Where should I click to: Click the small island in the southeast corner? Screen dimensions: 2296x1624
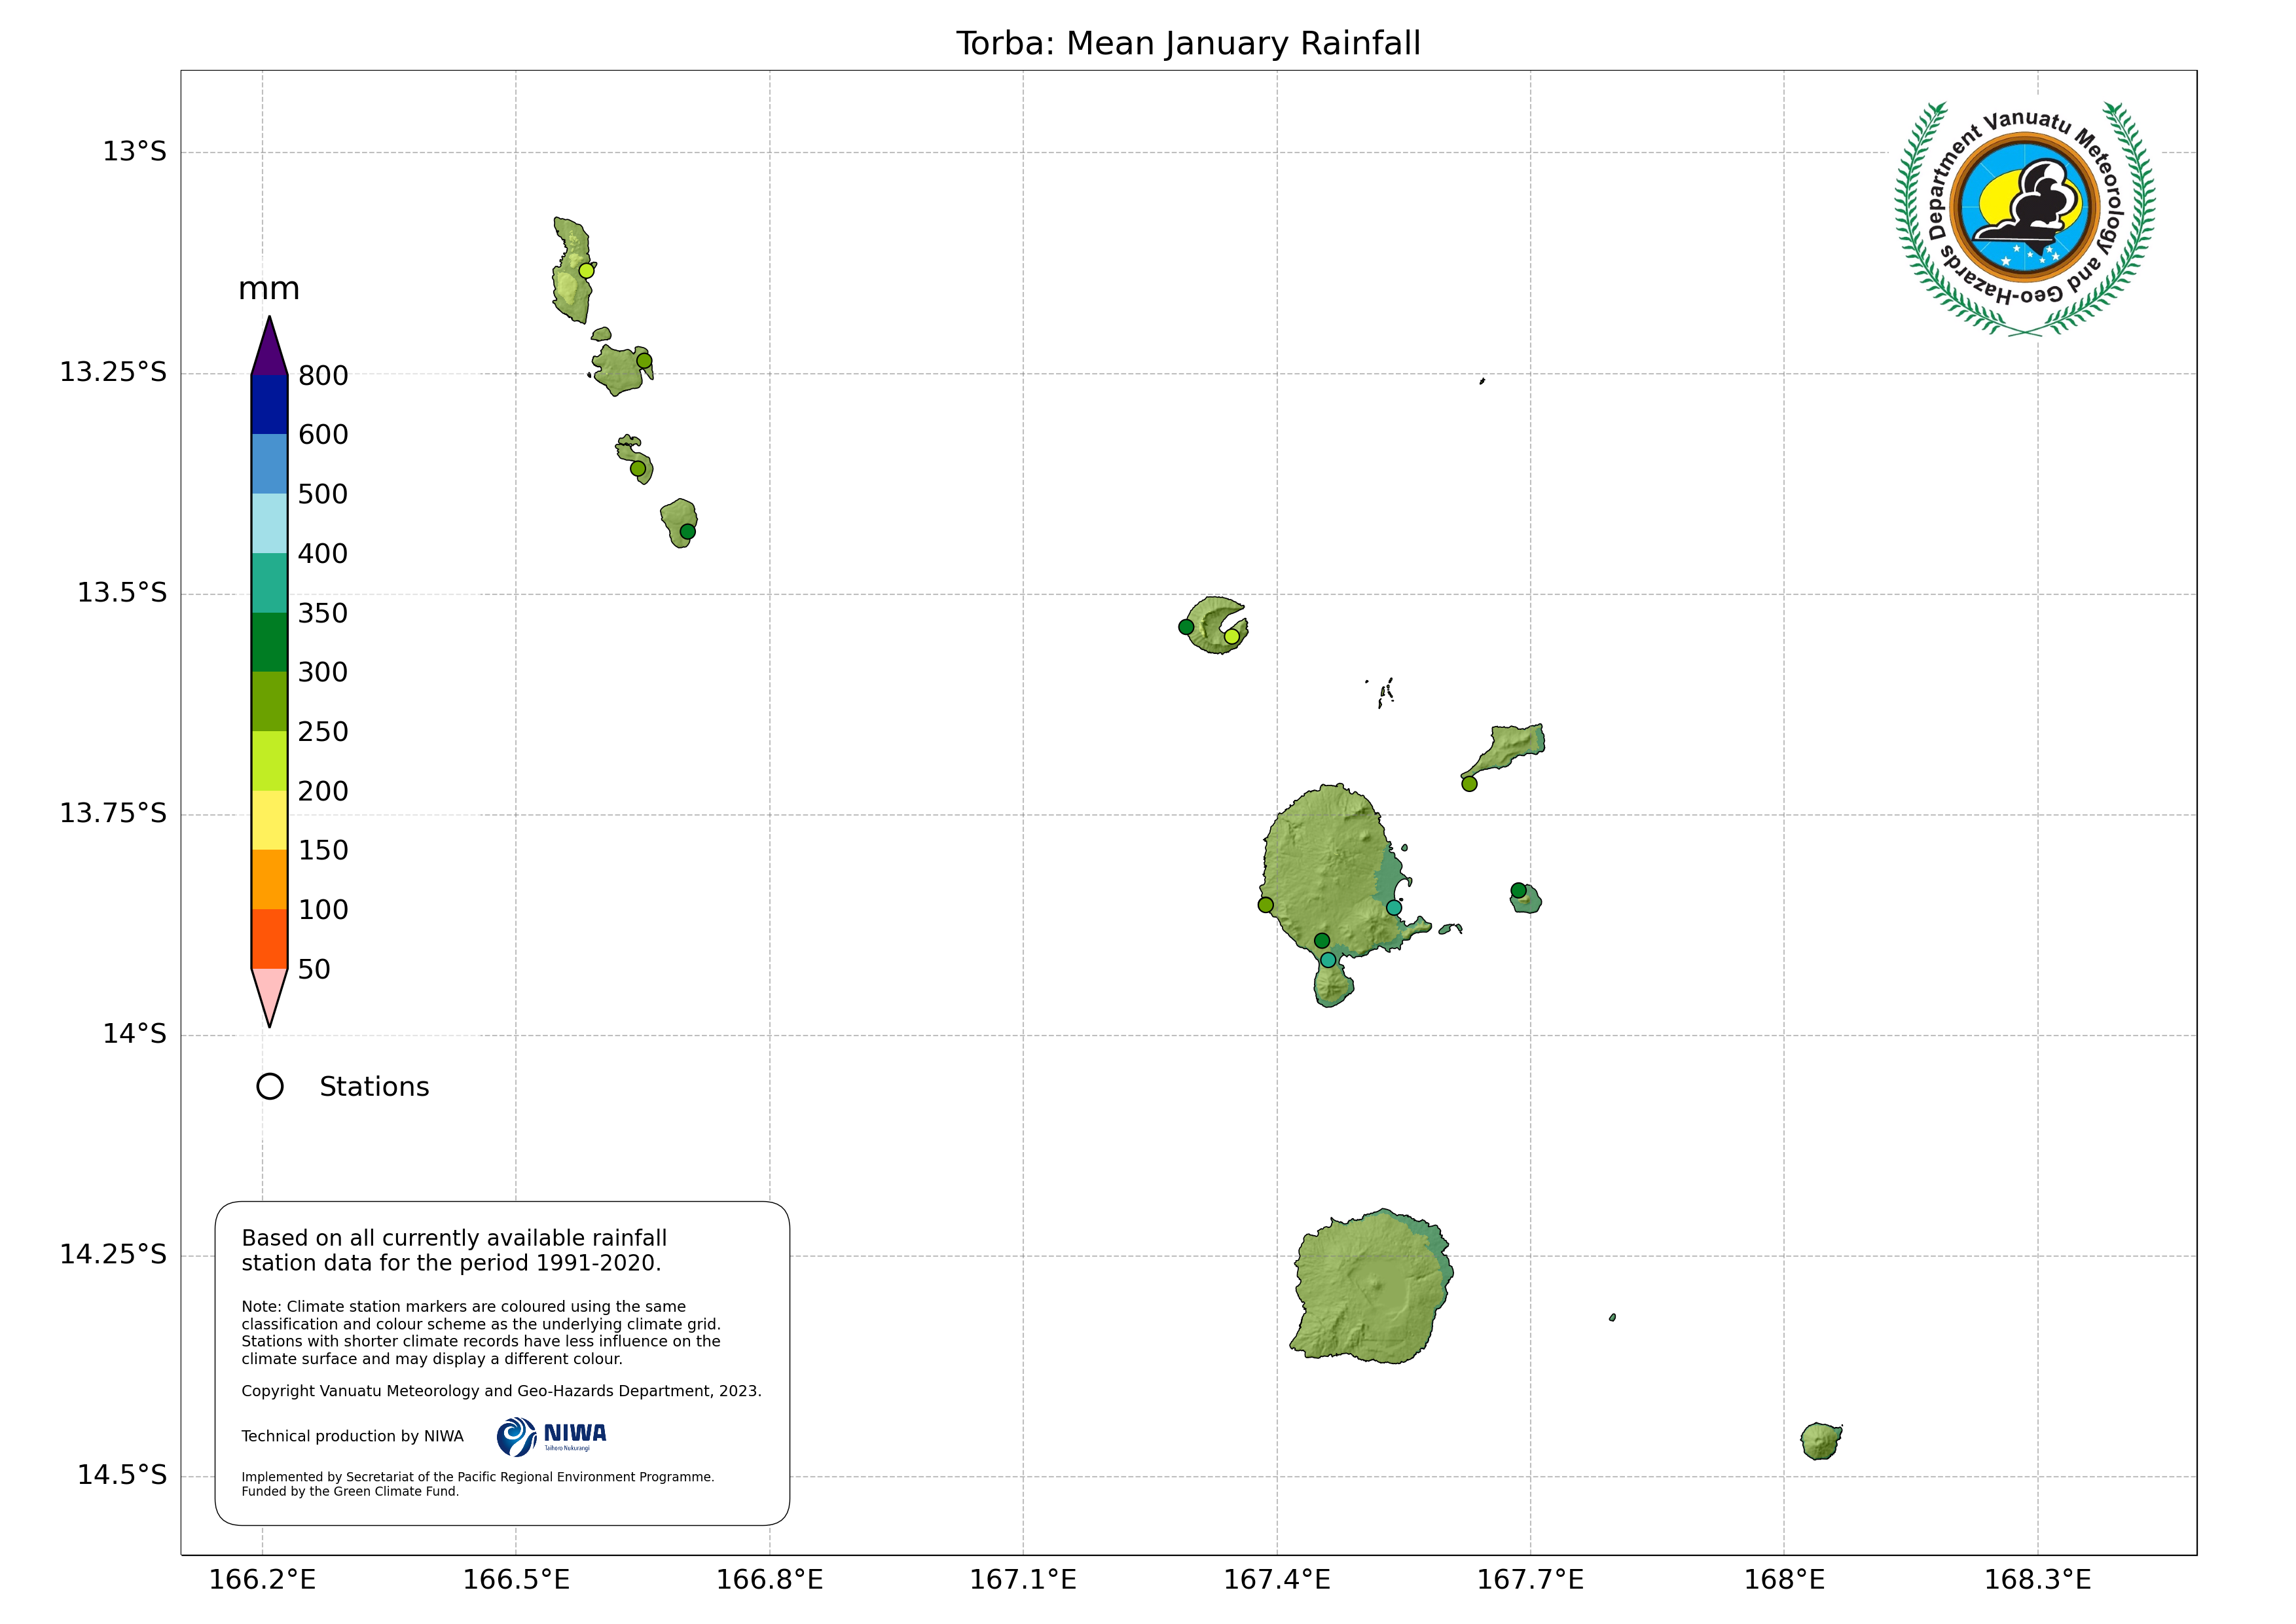(1820, 1441)
